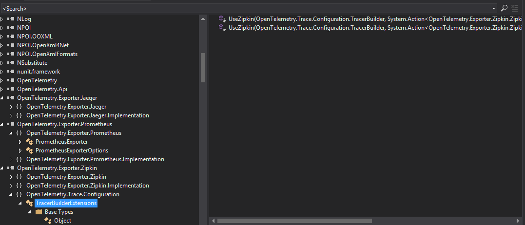Expand the PrometheusExporterOptions class node
Viewport: 525px width, 225px height.
20,150
